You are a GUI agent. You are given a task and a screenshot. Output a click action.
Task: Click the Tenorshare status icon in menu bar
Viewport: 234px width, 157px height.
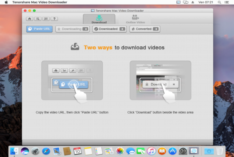[178, 2]
